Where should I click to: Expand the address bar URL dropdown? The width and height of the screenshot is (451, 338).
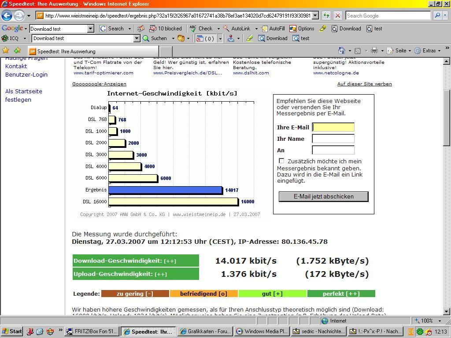tap(315, 15)
